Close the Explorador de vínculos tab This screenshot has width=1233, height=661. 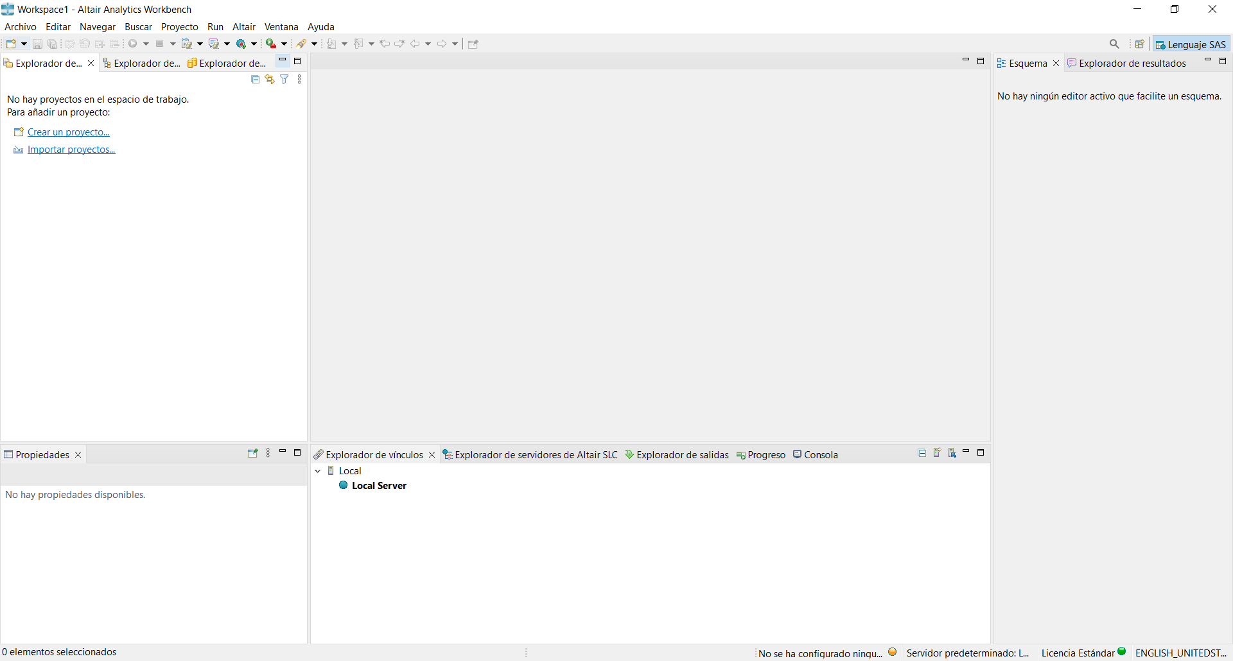pyautogui.click(x=432, y=455)
